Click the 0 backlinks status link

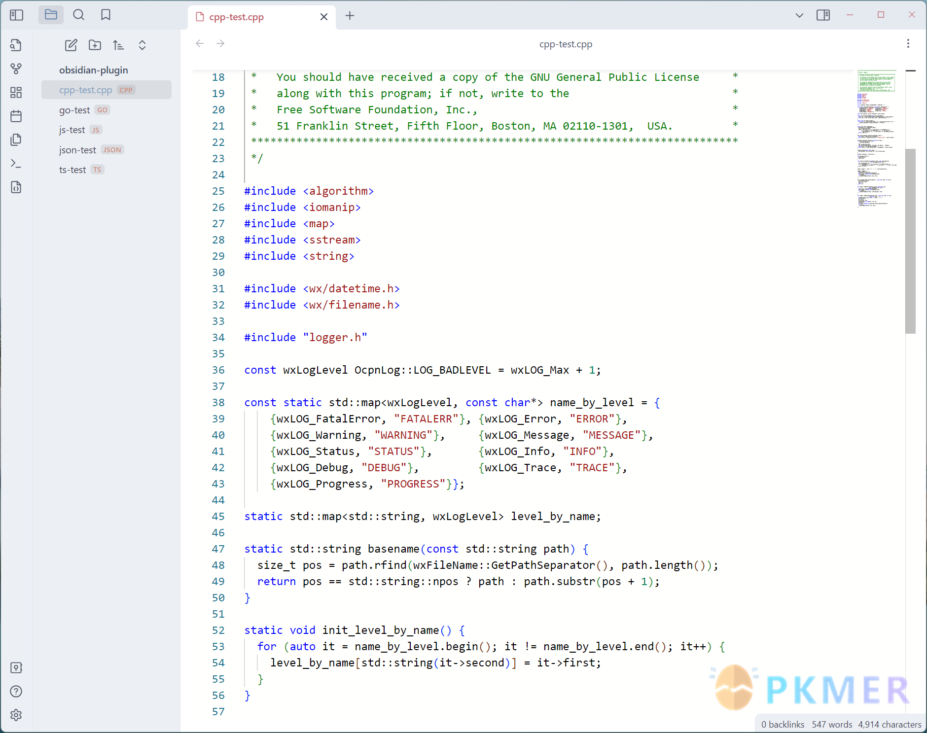point(783,724)
